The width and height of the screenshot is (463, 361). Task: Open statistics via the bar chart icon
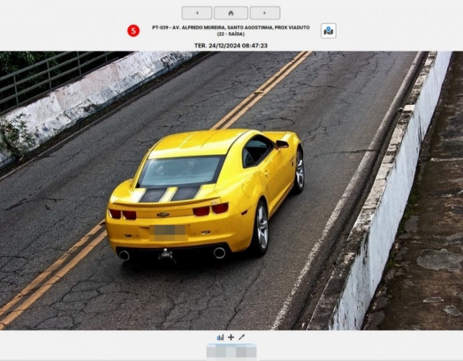pos(220,337)
